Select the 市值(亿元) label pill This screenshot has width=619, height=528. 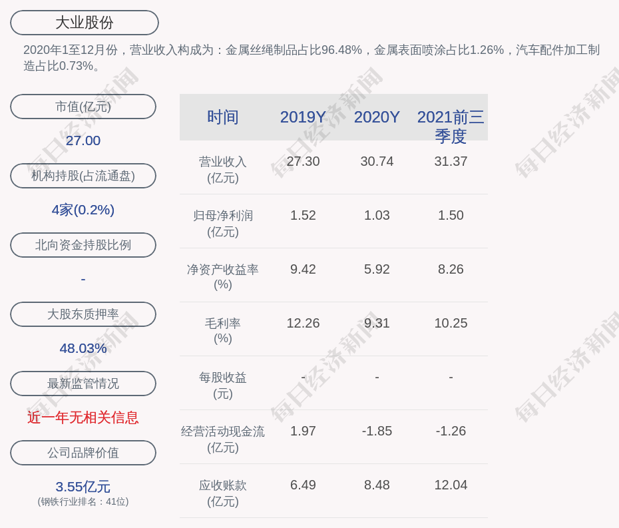[x=83, y=107]
